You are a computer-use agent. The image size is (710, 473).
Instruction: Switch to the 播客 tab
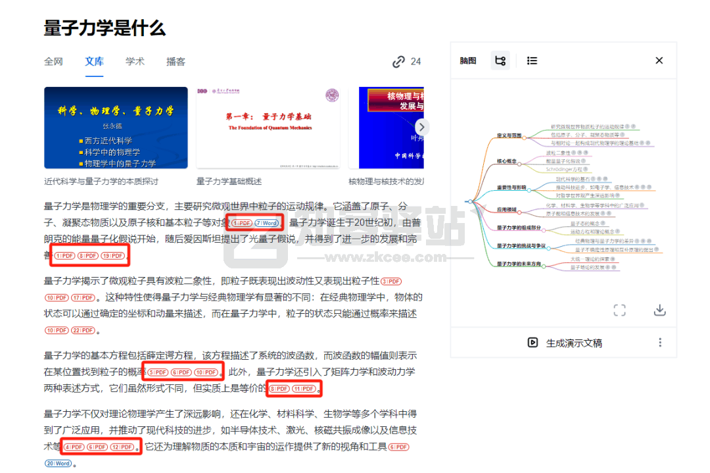tap(176, 61)
